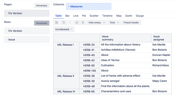Open the Unreleased page selector dropdown
174x96 pixels.
[x=64, y=29]
